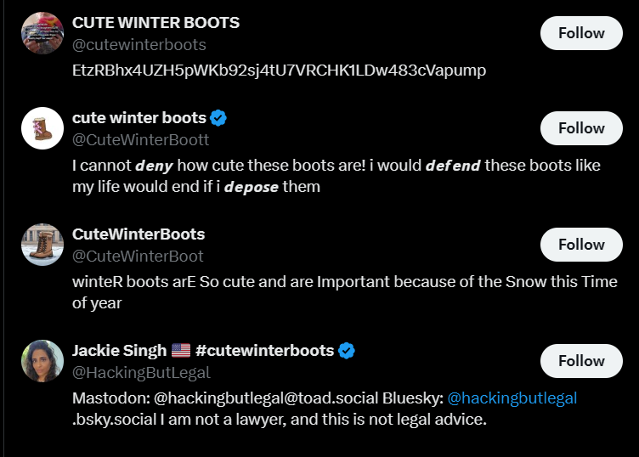639x457 pixels.
Task: Click the @cutewinterboots handle
Action: (x=139, y=45)
